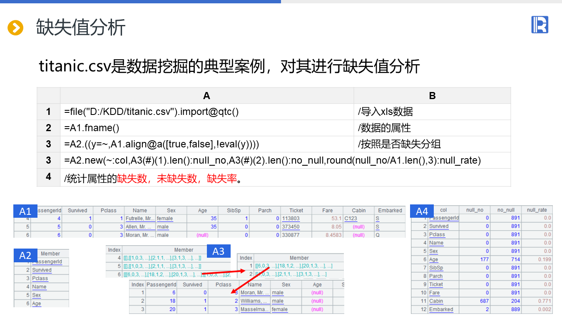
Task: Select the =A2.new formula with null_rate
Action: (x=285, y=160)
